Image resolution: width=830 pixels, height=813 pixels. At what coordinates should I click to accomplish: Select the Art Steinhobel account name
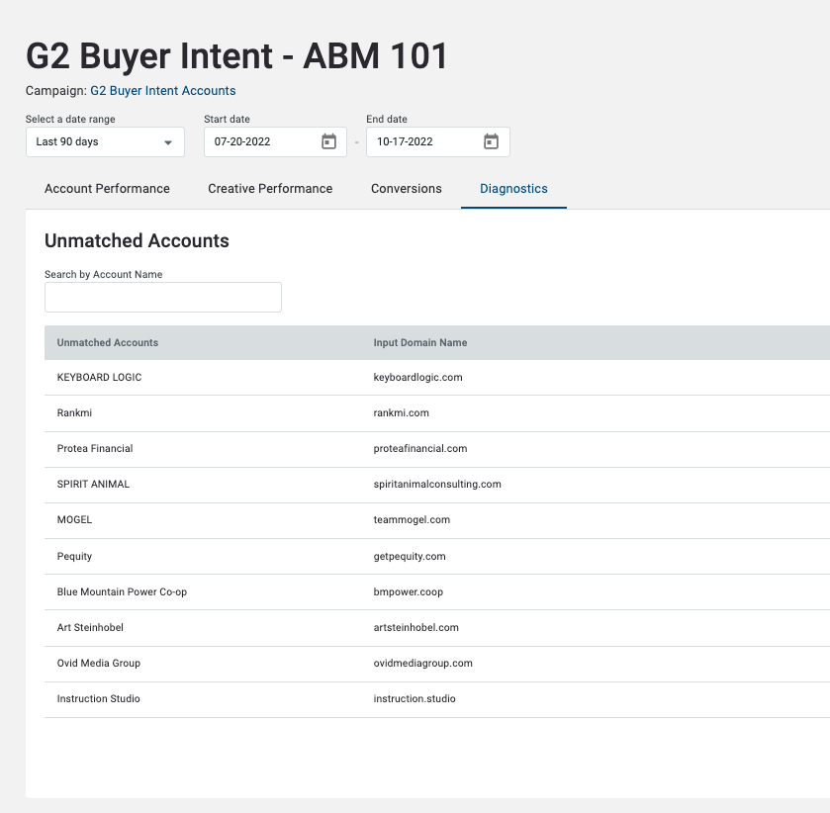90,627
